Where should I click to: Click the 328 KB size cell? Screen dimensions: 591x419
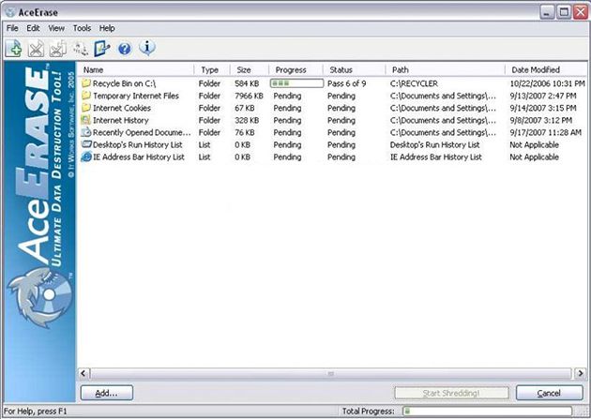247,121
